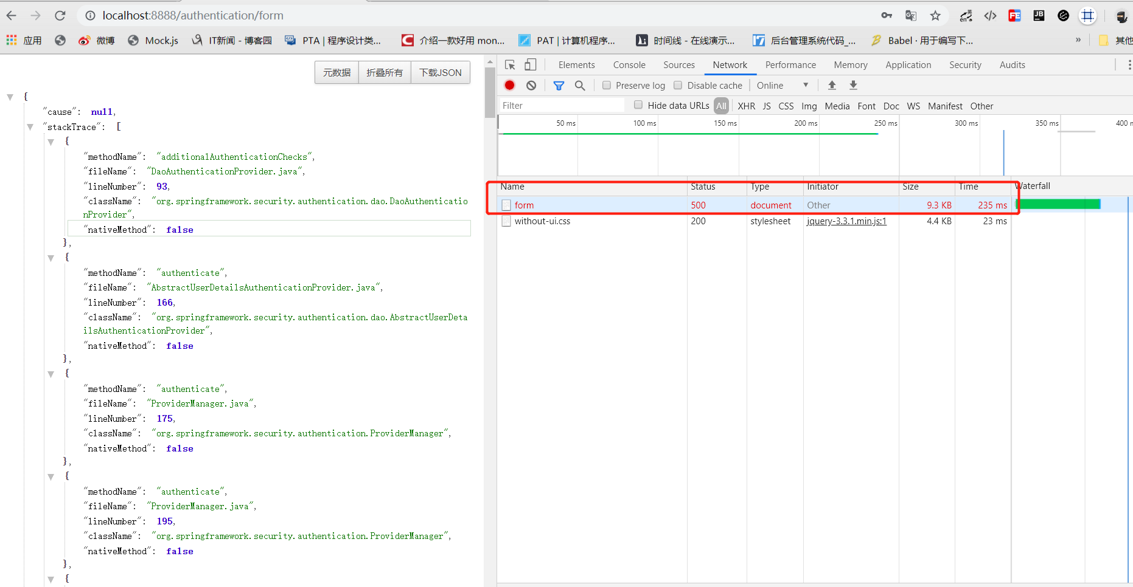Select the All filter type toggle
Image resolution: width=1133 pixels, height=587 pixels.
pyautogui.click(x=721, y=106)
